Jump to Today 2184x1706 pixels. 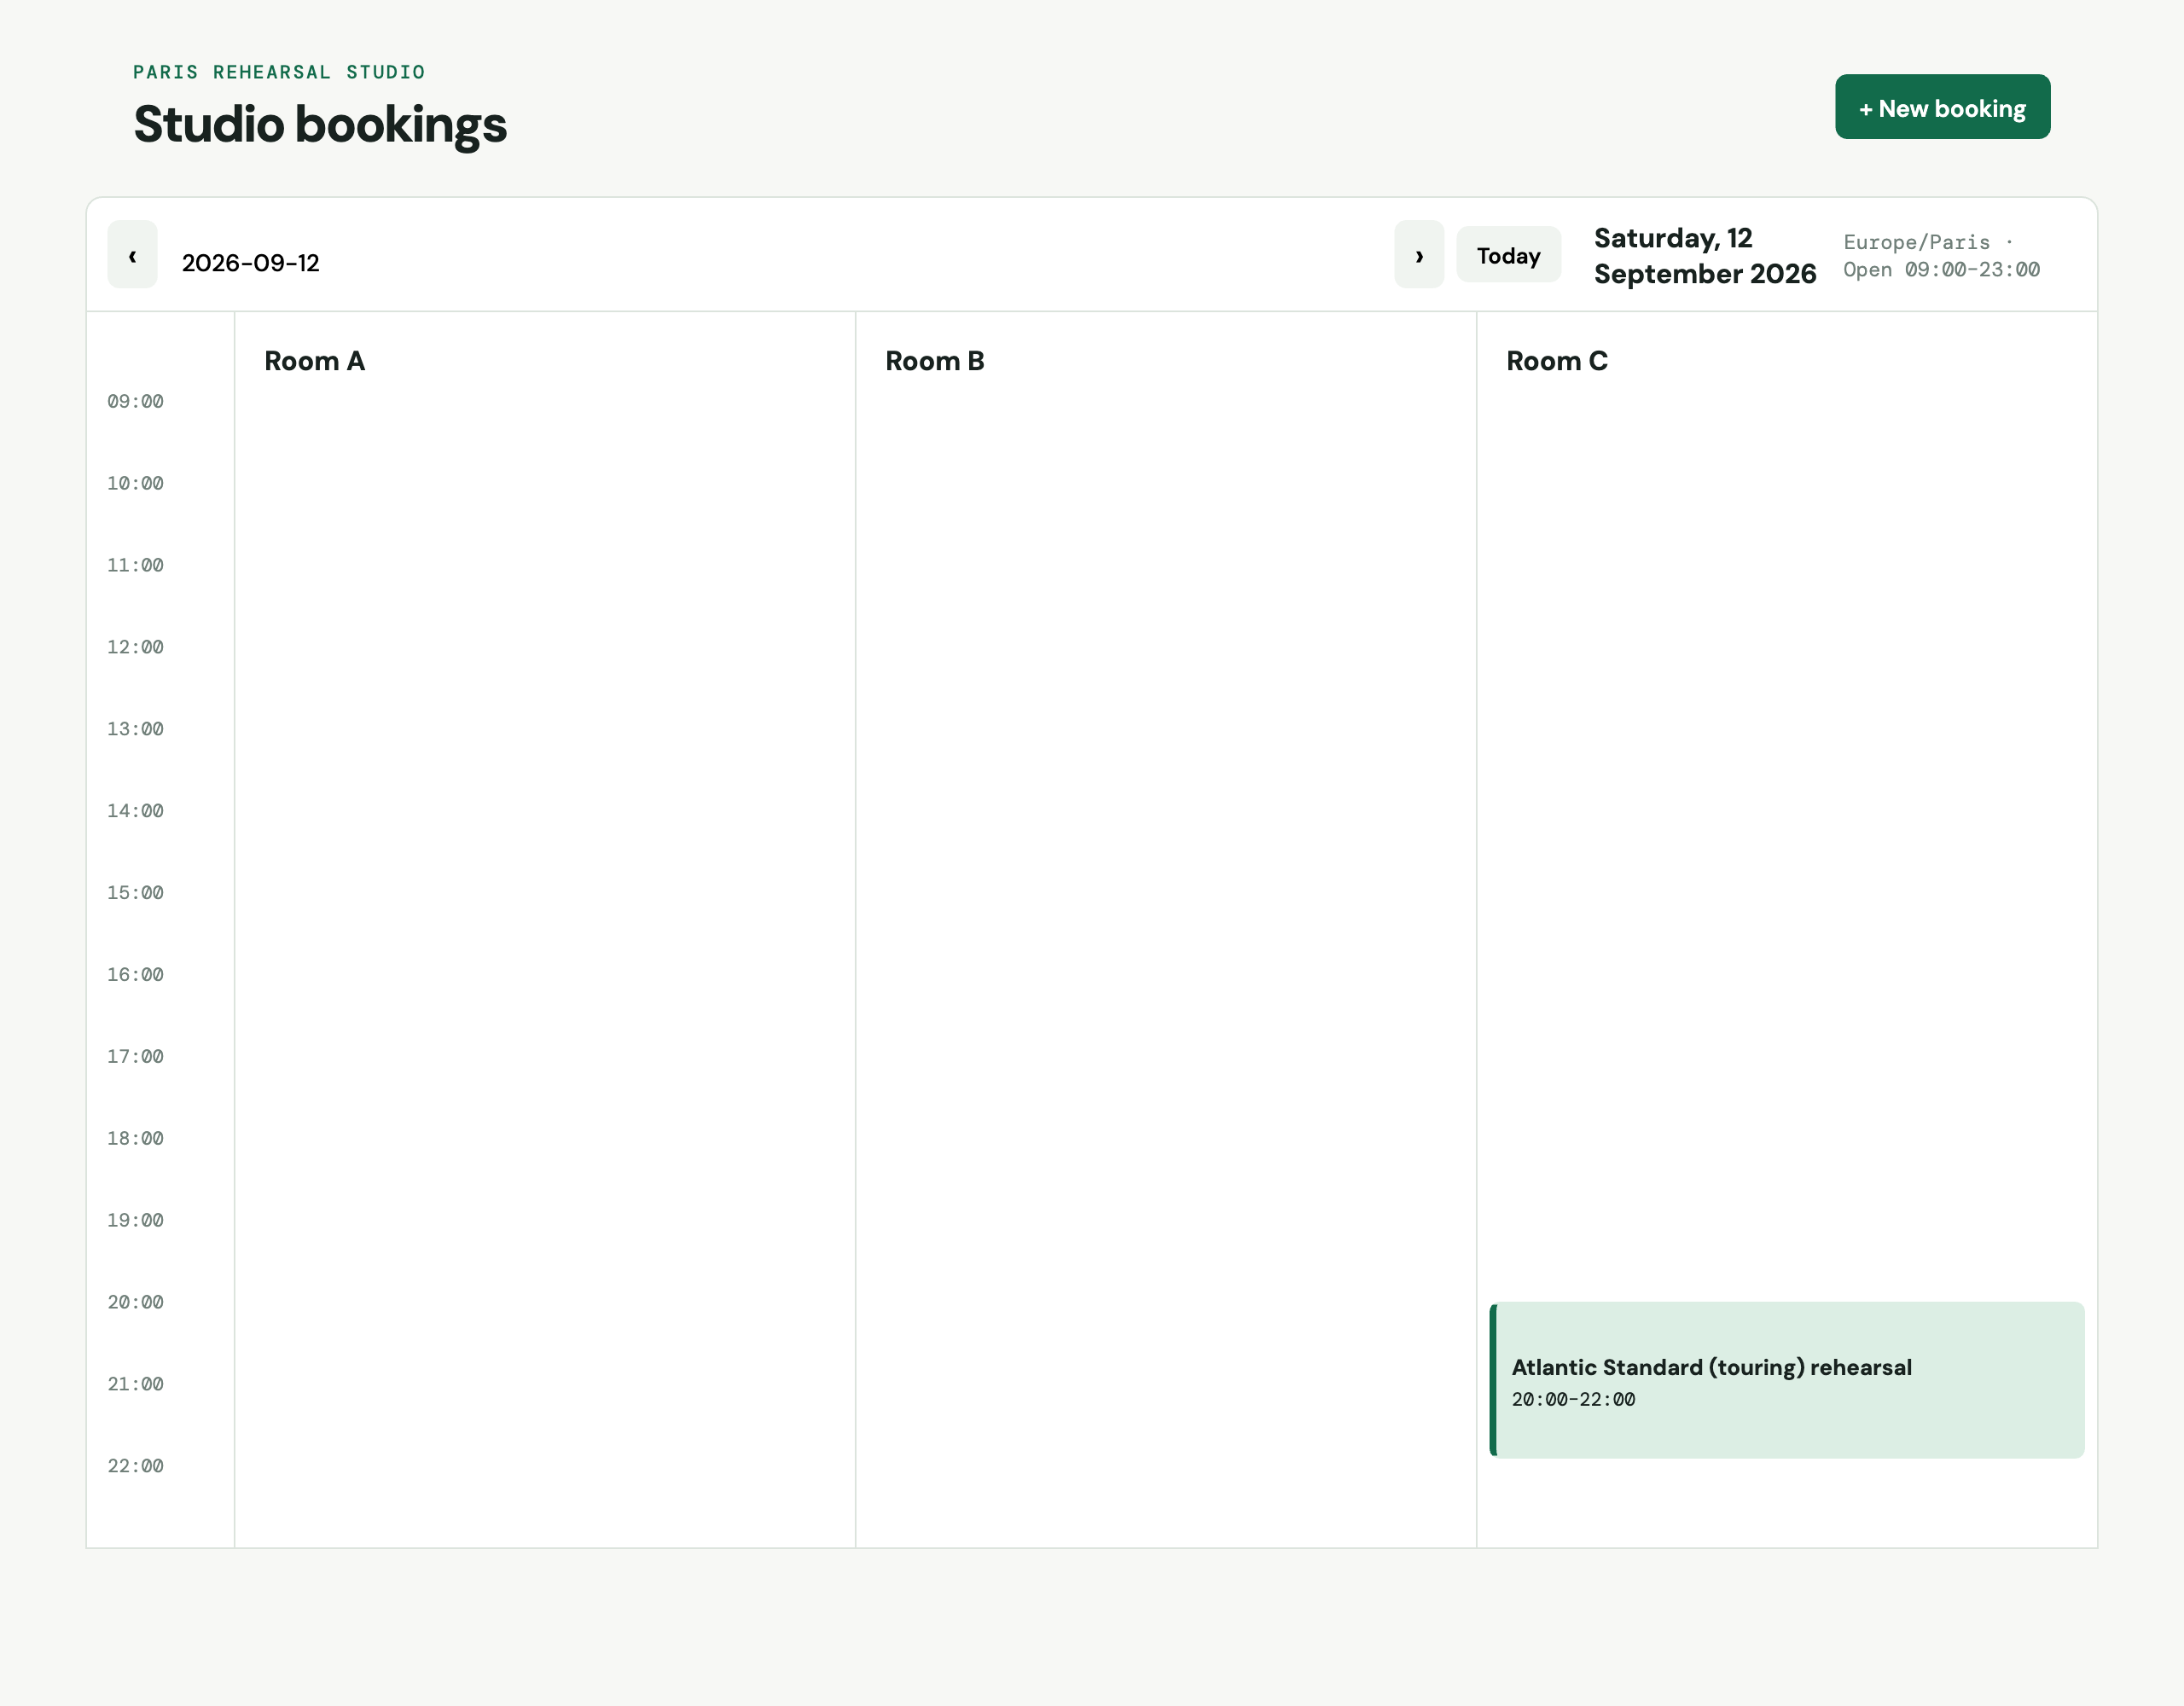pyautogui.click(x=1508, y=255)
